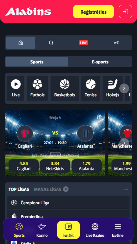
Task: Show LIVE events badge
Action: (x=83, y=43)
